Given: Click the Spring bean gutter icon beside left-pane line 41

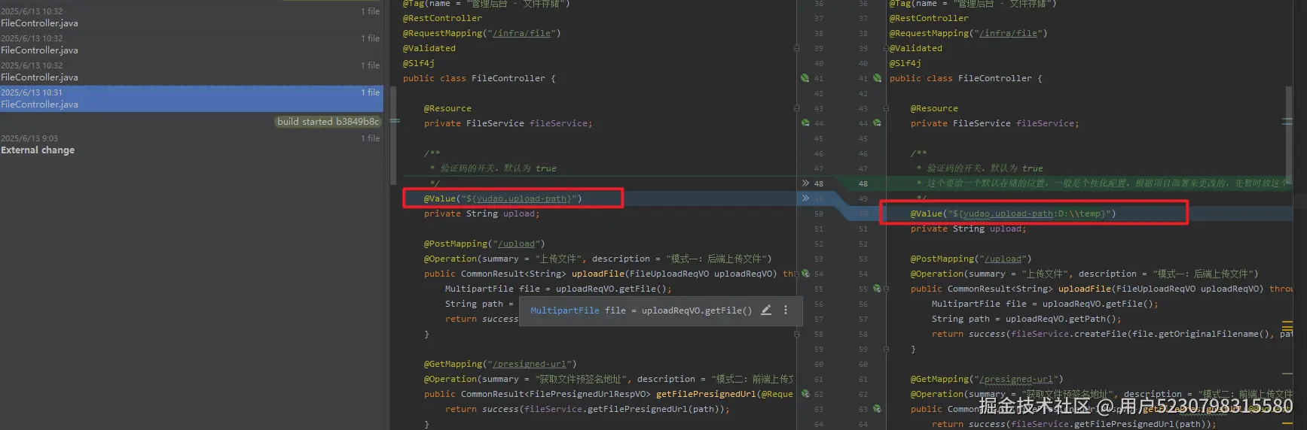Looking at the screenshot, I should point(805,78).
